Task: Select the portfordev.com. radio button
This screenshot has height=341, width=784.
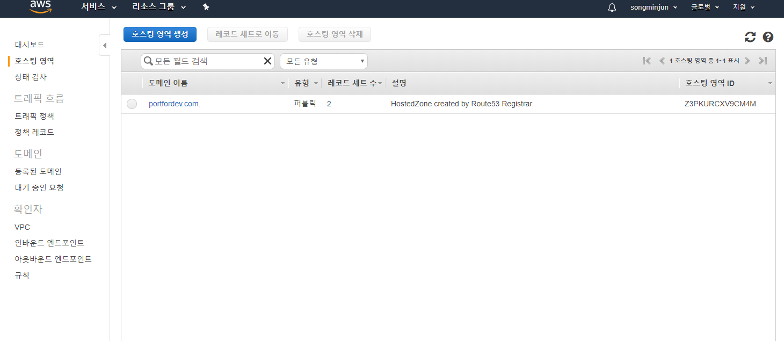Action: [132, 104]
